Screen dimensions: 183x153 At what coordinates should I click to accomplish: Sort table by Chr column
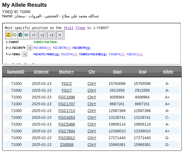pos(92,72)
